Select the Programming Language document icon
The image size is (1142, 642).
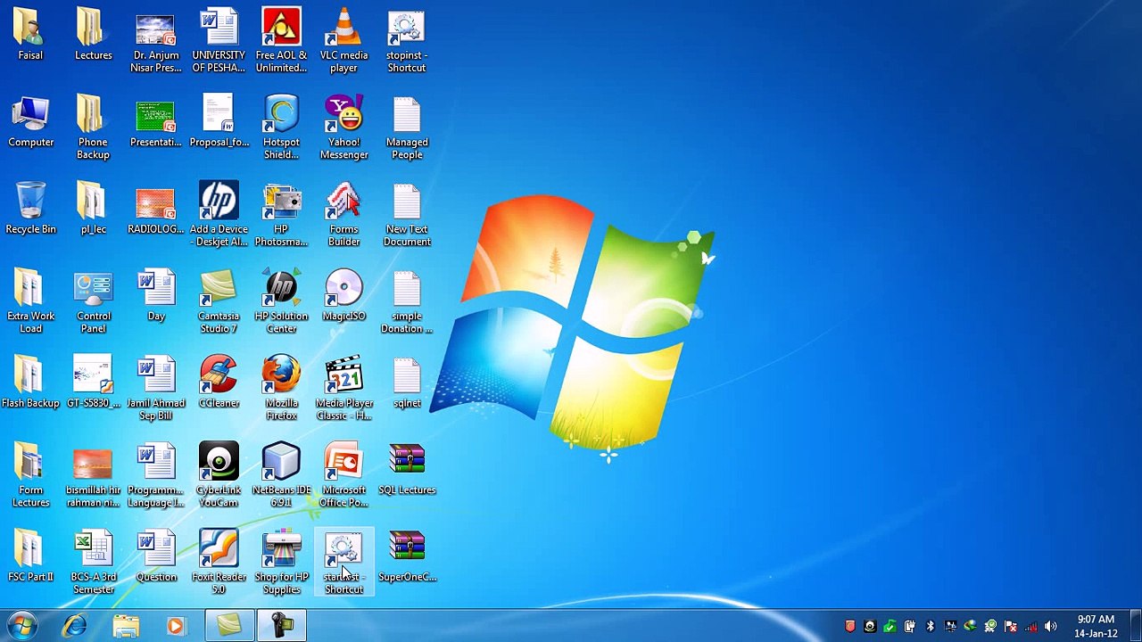tap(156, 476)
